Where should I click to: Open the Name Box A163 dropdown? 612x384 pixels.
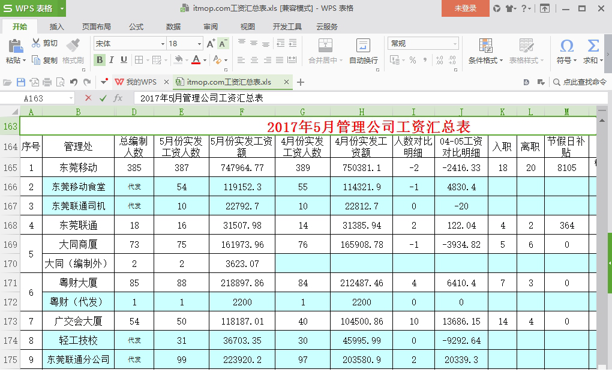71,98
